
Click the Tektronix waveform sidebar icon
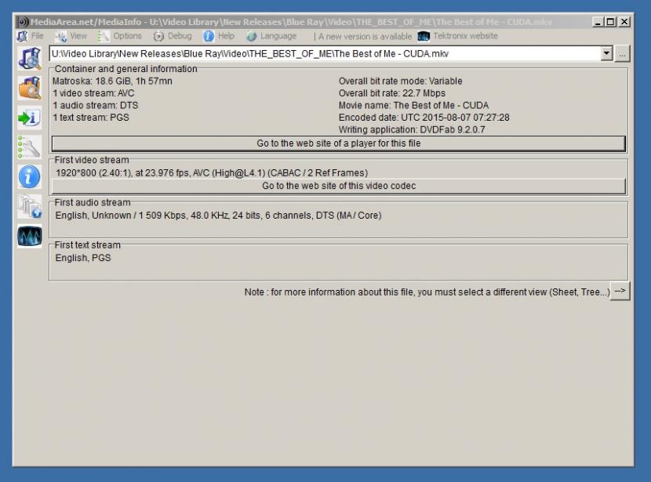30,237
